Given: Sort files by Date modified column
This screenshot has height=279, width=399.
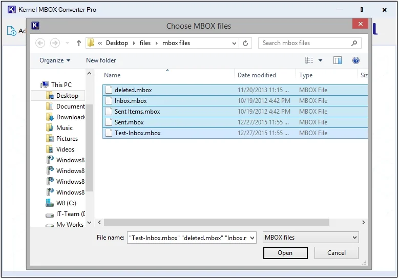Looking at the screenshot, I should pos(257,75).
